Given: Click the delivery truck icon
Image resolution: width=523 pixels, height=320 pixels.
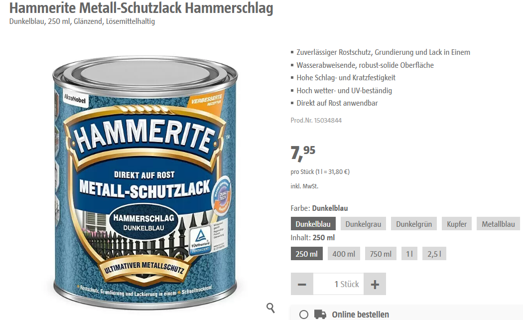Looking at the screenshot, I should (320, 315).
